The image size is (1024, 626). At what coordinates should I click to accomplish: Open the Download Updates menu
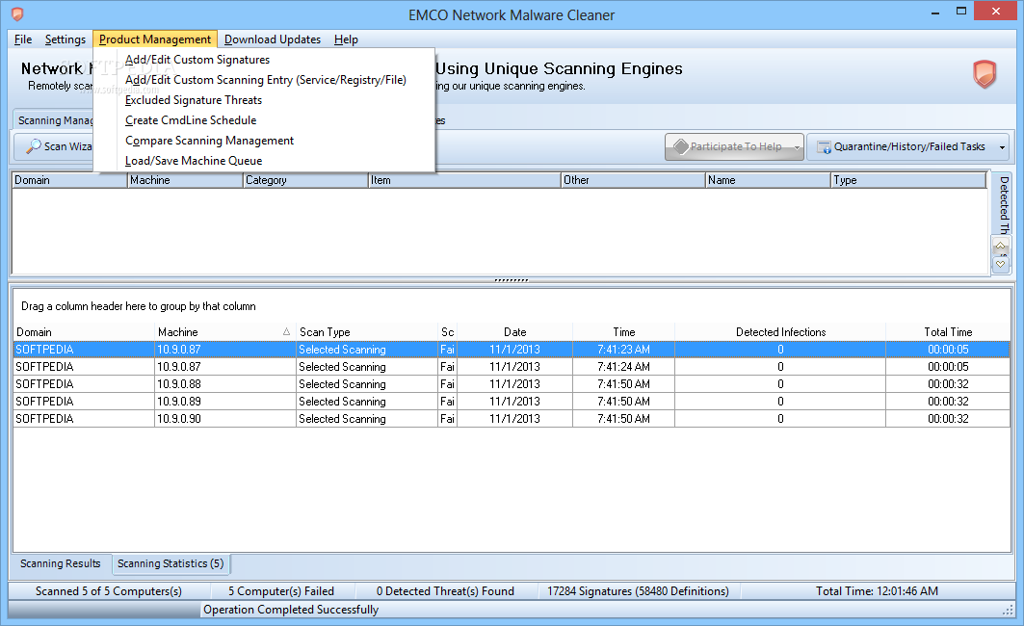(273, 39)
